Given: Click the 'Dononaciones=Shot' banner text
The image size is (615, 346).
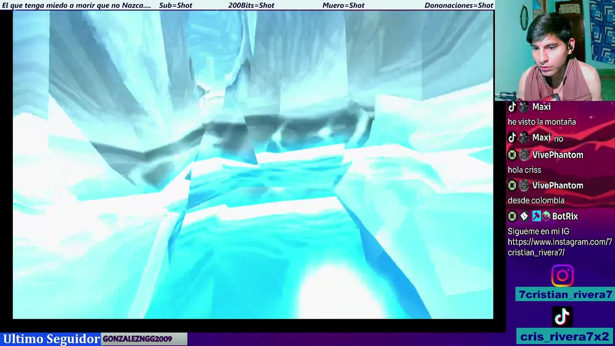Looking at the screenshot, I should click(x=459, y=5).
